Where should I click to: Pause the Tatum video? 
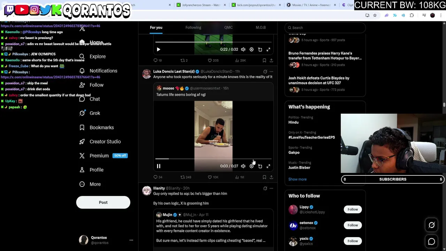[x=159, y=166]
